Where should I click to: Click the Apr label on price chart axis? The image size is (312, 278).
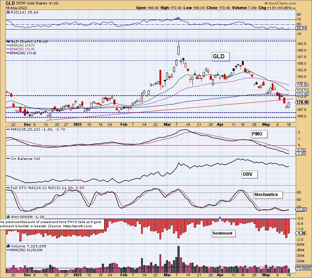(220, 124)
